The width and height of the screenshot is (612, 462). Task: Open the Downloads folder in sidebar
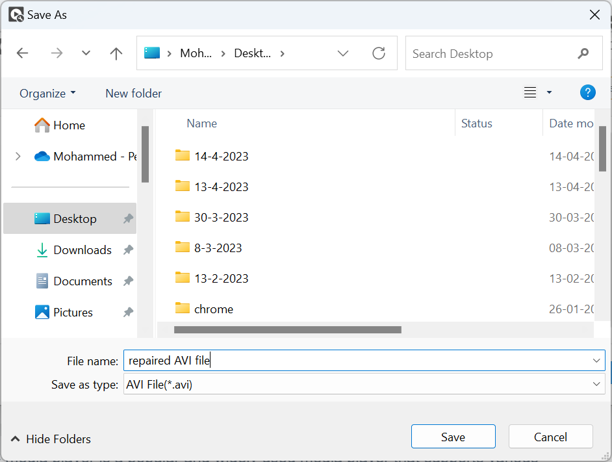click(x=82, y=250)
